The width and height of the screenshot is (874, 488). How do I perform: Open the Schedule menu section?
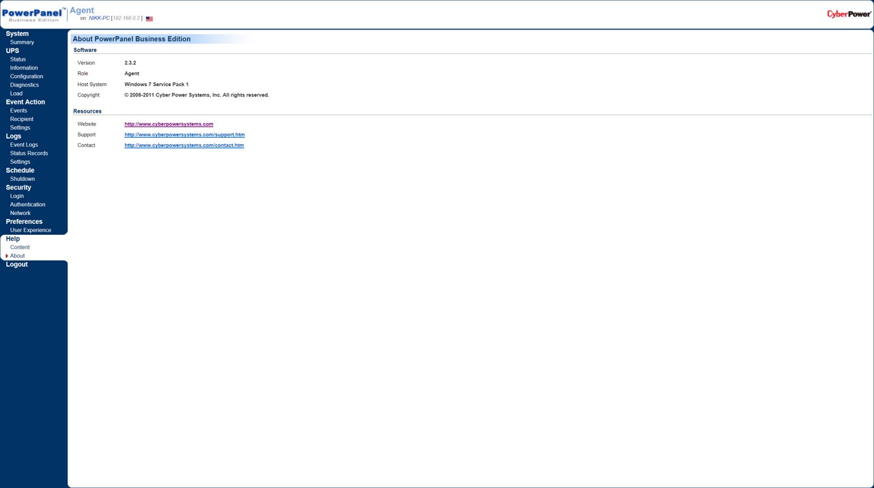pos(20,170)
